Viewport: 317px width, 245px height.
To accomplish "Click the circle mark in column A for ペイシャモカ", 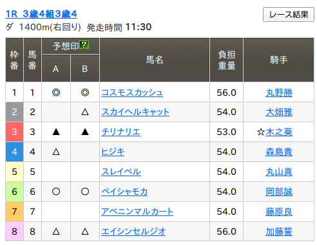I will click(x=56, y=192).
